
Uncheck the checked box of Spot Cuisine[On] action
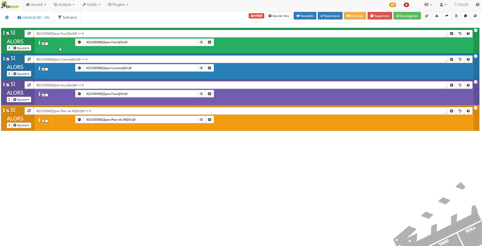[x=43, y=69]
